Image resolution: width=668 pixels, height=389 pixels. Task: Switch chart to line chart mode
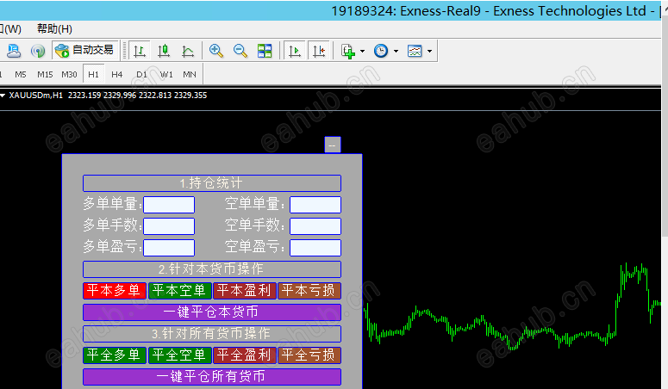pos(188,51)
